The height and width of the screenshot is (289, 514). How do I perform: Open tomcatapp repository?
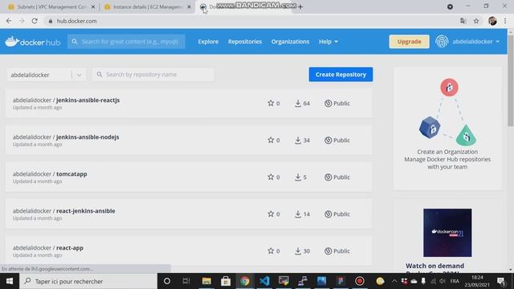tap(71, 174)
